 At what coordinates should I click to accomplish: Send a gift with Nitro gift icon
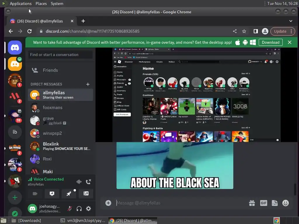coord(252,203)
